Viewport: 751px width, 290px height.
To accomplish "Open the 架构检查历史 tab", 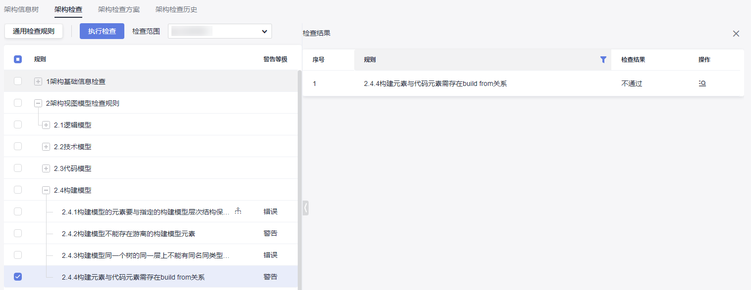I will [x=176, y=9].
